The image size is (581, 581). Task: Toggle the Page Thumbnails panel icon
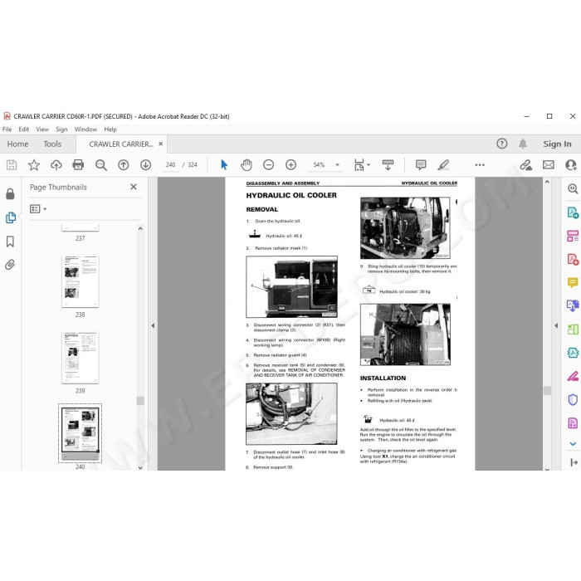click(x=11, y=217)
